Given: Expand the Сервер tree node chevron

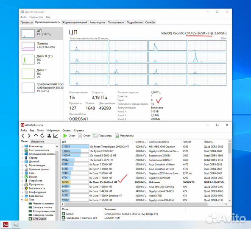Looking at the screenshot, I should (x=22, y=158).
